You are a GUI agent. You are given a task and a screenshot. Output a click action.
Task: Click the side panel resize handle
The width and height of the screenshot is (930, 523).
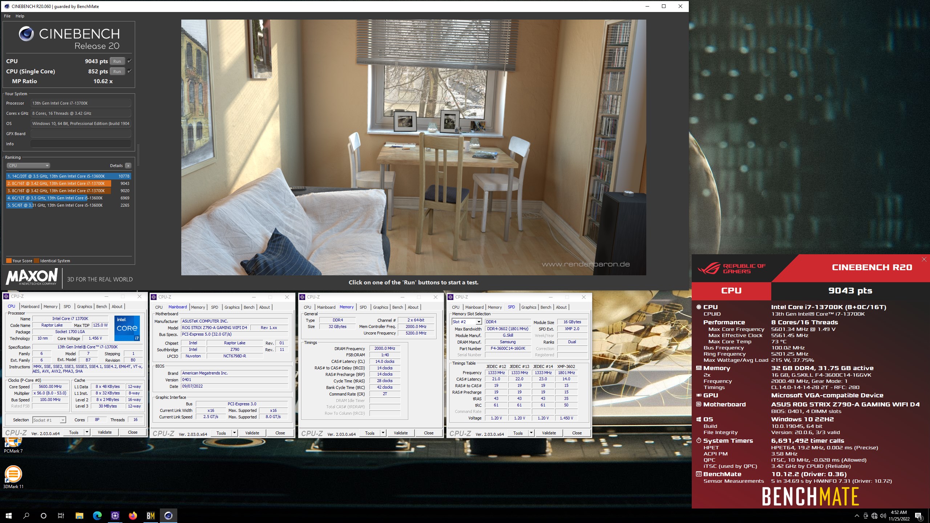[x=138, y=155]
